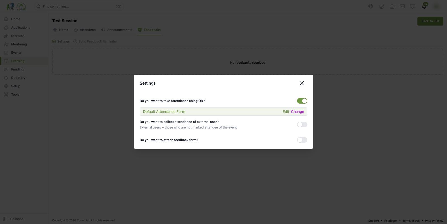This screenshot has height=224, width=447.
Task: Collapse the sidebar
Action: (x=13, y=219)
